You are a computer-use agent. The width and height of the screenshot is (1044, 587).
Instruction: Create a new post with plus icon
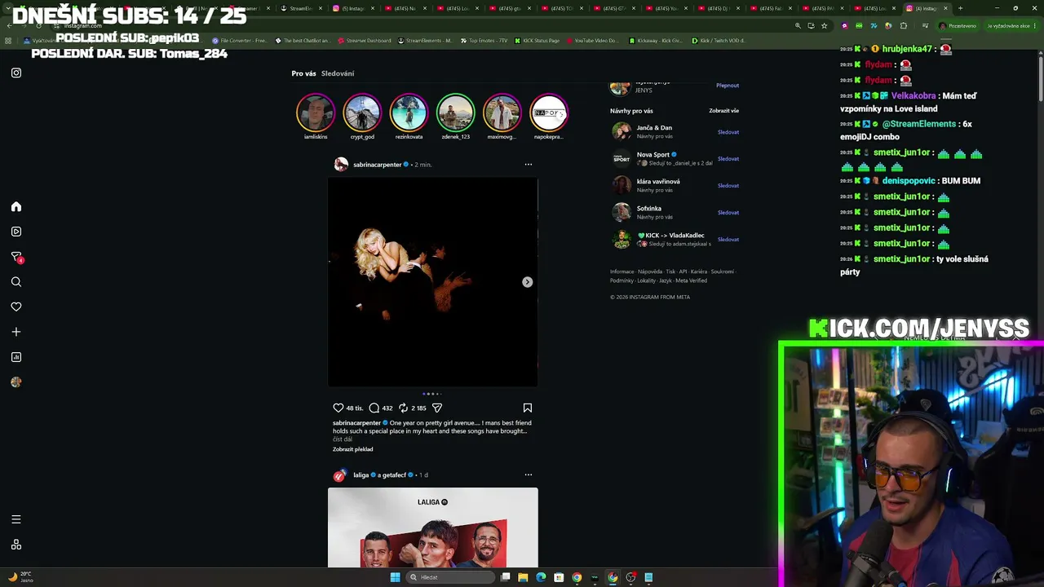pyautogui.click(x=16, y=332)
